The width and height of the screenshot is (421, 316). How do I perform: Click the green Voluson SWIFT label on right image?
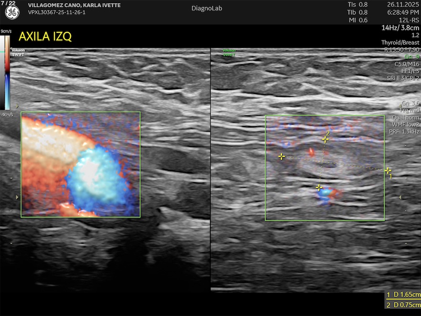tap(230, 53)
